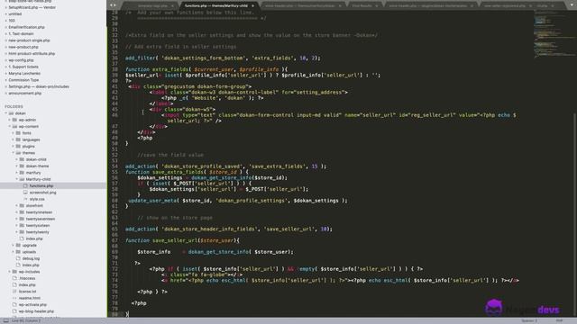
Task: Select the wp-activate.php file icon
Action: 14,305
